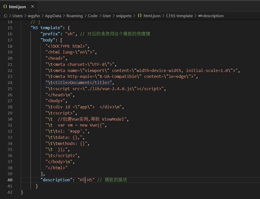
Task: Select the "AppData" breadcrumb item
Action: point(53,16)
